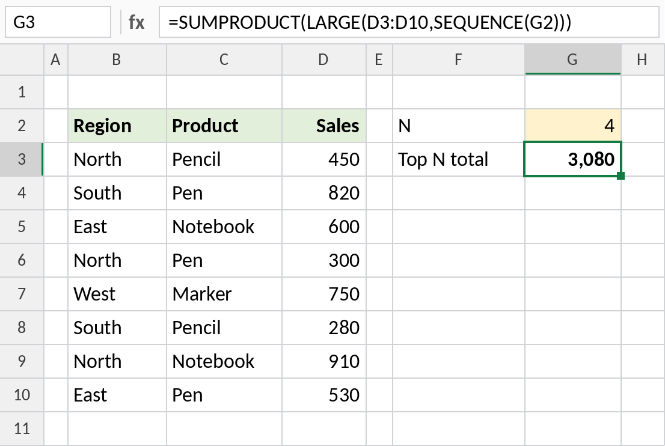Click the Product header cell

pyautogui.click(x=224, y=126)
